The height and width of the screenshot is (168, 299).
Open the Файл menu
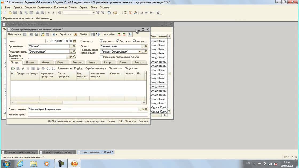click(x=7, y=7)
